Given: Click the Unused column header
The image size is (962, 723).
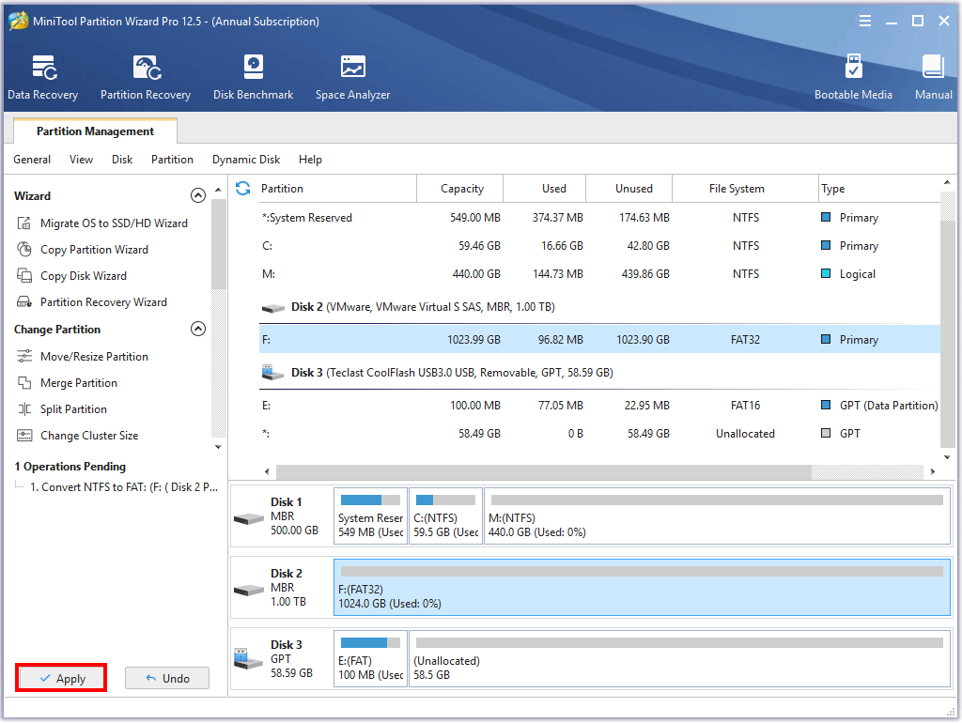Looking at the screenshot, I should 629,189.
